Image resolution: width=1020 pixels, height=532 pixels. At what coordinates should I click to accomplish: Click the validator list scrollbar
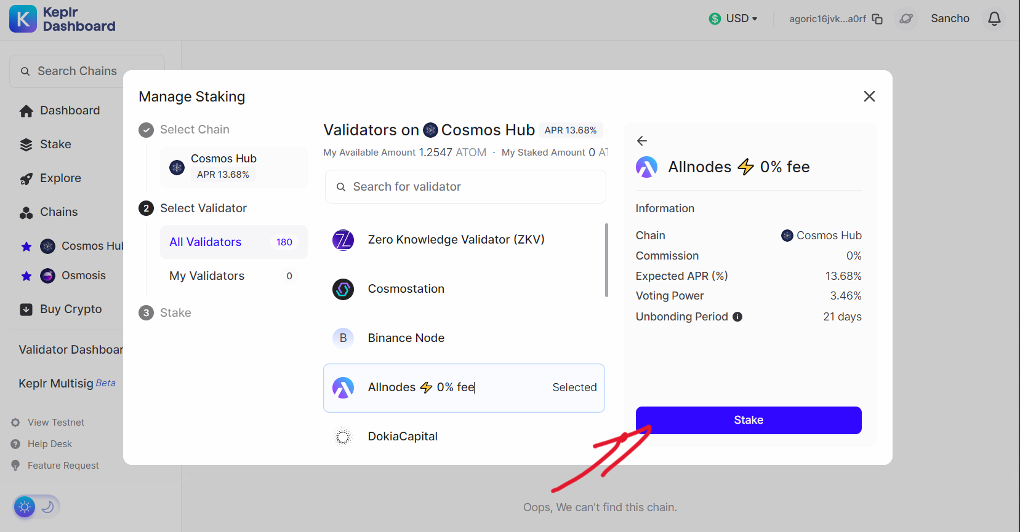tap(607, 260)
